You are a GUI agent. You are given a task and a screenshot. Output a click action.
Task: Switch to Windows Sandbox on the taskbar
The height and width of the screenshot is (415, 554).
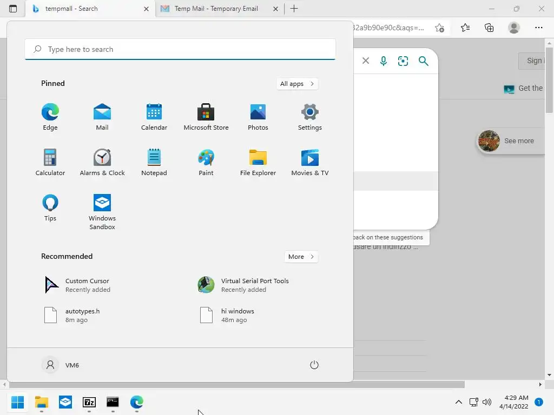pyautogui.click(x=65, y=402)
